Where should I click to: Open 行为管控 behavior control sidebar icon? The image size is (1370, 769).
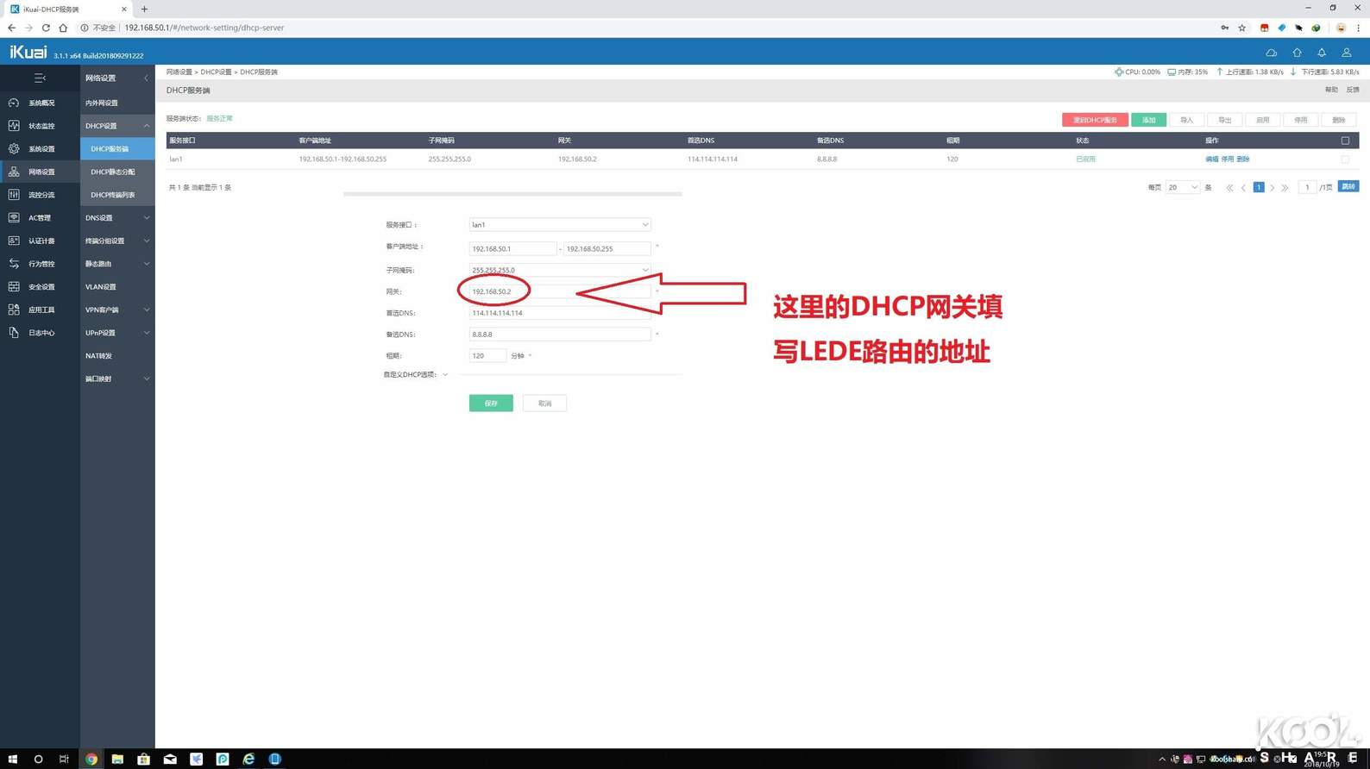[x=14, y=264]
